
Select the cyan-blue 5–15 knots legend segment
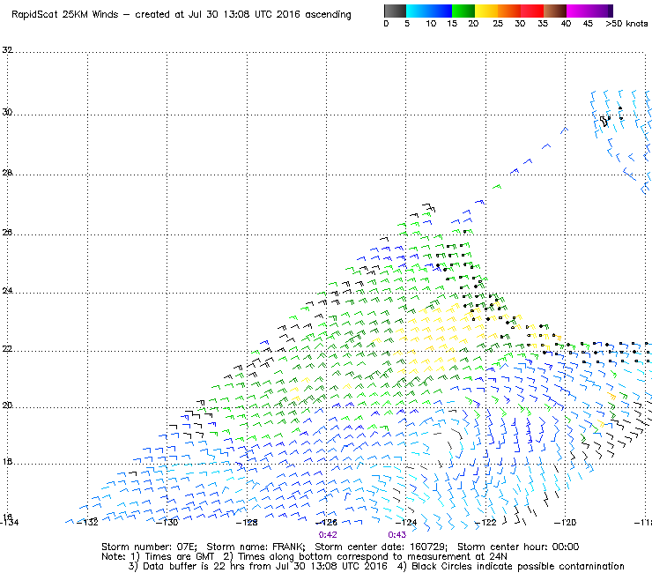pyautogui.click(x=429, y=11)
